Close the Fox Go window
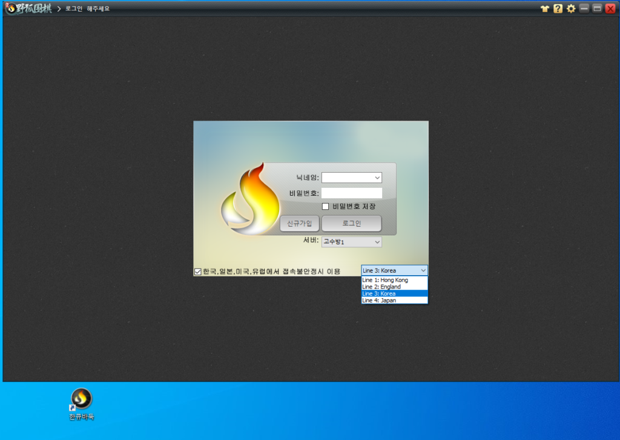Viewport: 620px width, 440px height. (x=610, y=8)
